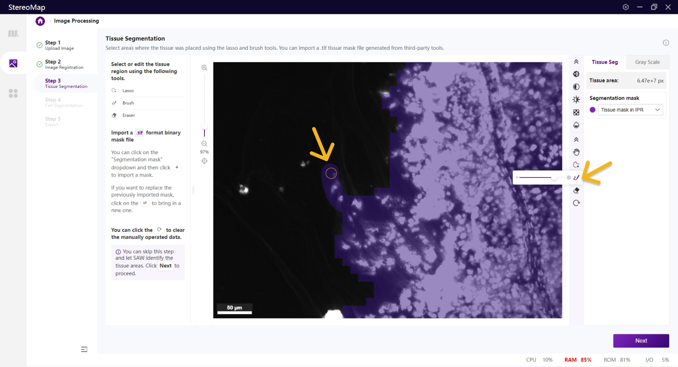Switch to the Gray Scale tab
Image resolution: width=678 pixels, height=367 pixels.
click(x=647, y=62)
